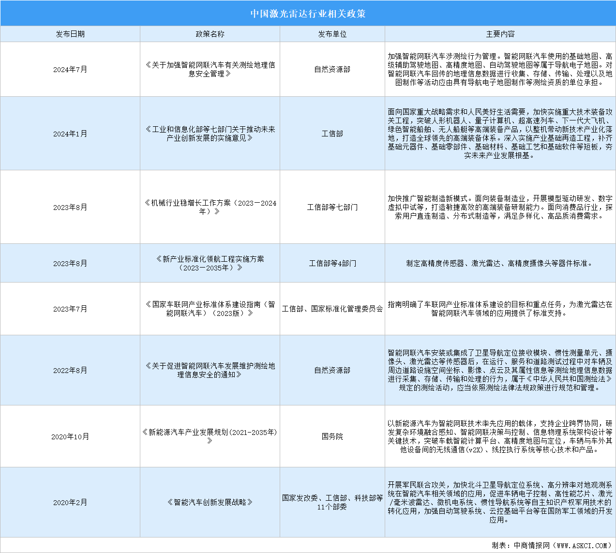This screenshot has width=616, height=553.
Task: Click the 工信部、国家标准化管理委员会 issuer cell
Action: [332, 309]
